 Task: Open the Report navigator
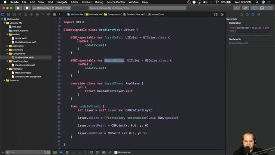coord(49,14)
